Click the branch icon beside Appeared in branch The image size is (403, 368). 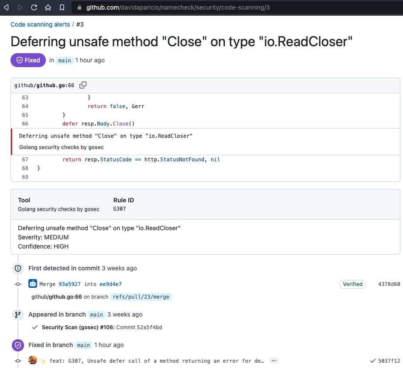(x=17, y=314)
